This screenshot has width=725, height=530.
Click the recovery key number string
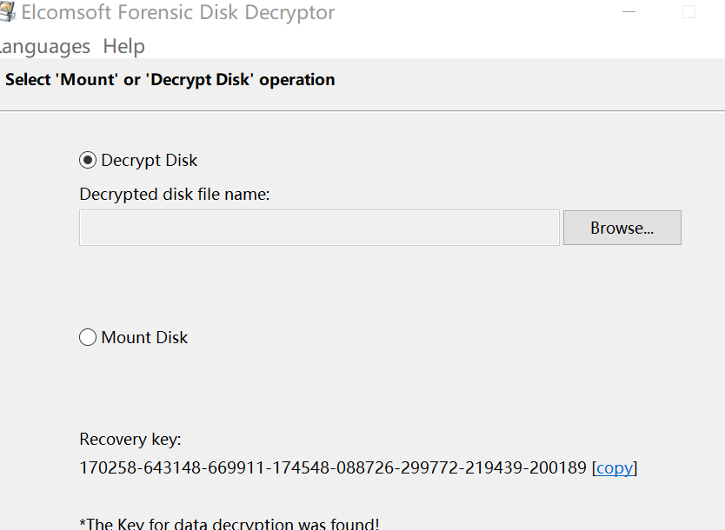333,468
